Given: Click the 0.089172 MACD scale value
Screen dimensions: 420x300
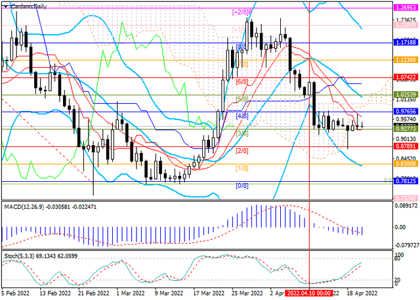Looking at the screenshot, I should pos(407,206).
